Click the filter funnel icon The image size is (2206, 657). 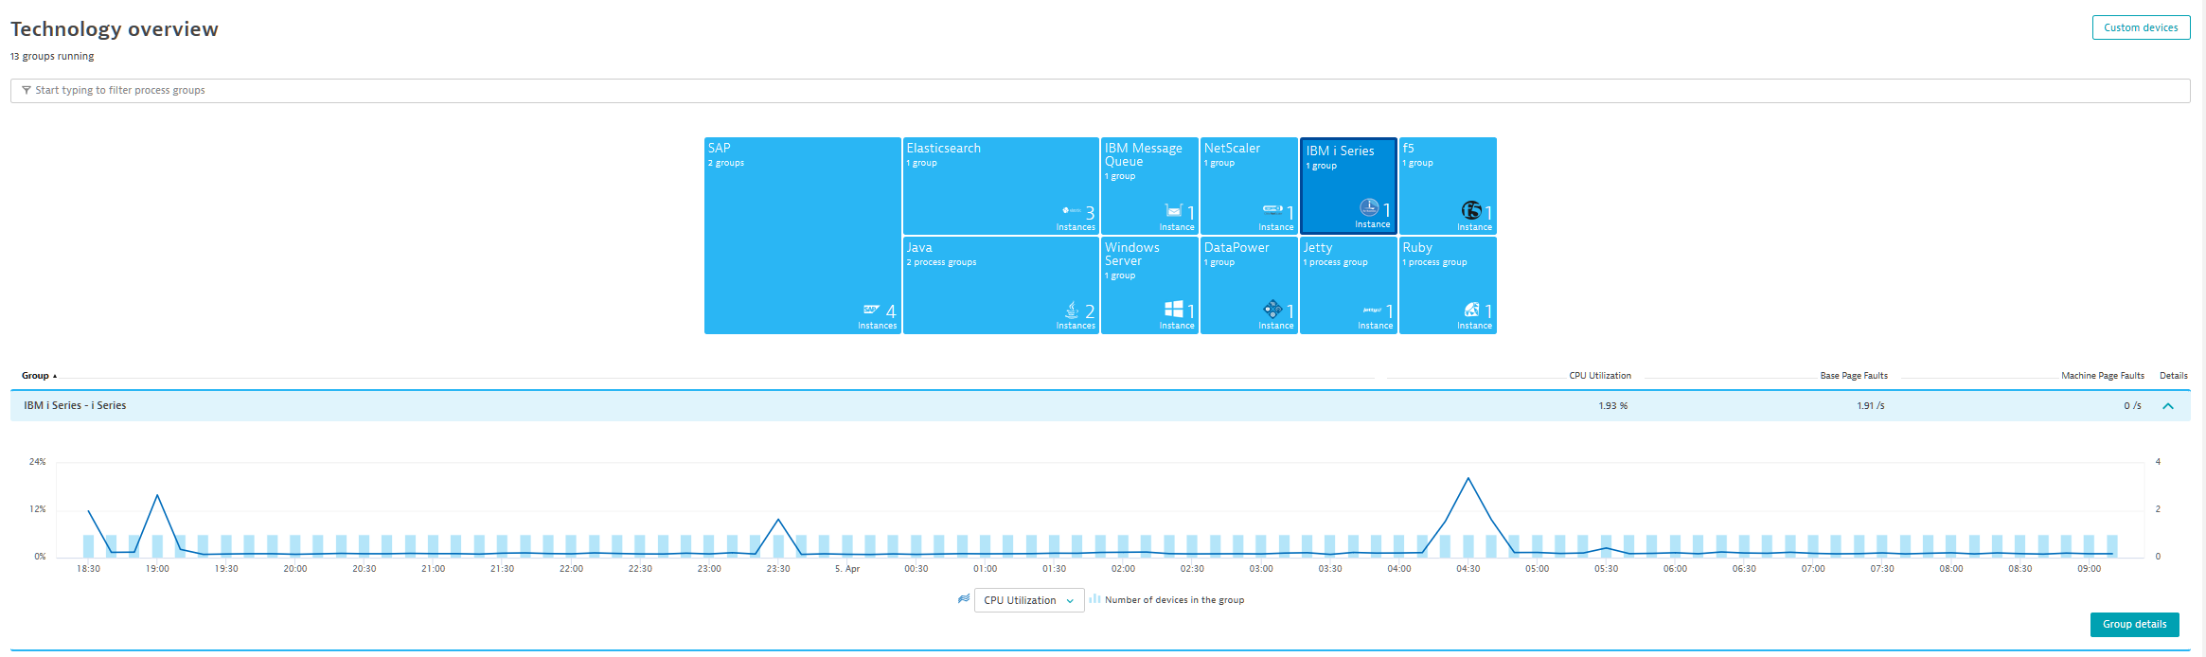pyautogui.click(x=27, y=90)
